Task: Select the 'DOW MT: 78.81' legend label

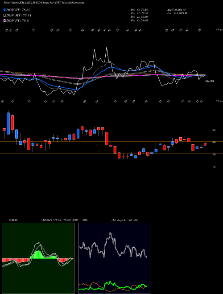Action: coord(19,16)
